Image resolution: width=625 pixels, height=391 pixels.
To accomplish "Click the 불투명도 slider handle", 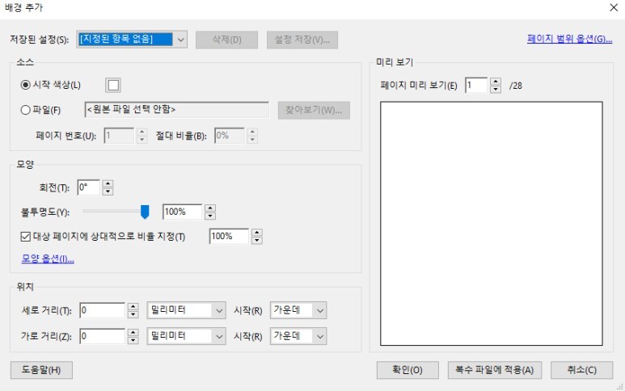I will 145,212.
